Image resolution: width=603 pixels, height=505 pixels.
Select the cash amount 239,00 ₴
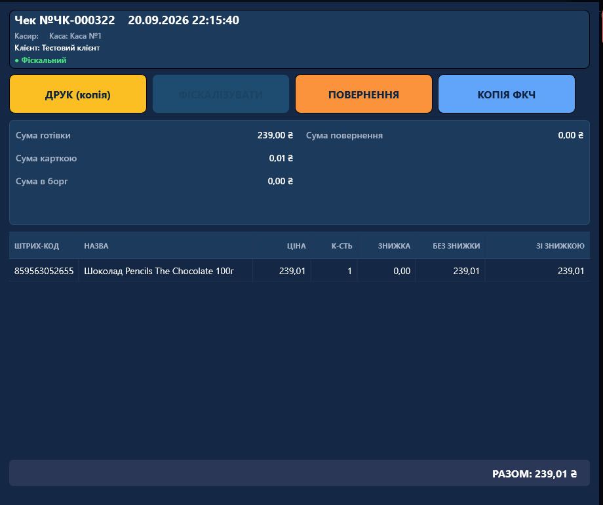(x=275, y=136)
